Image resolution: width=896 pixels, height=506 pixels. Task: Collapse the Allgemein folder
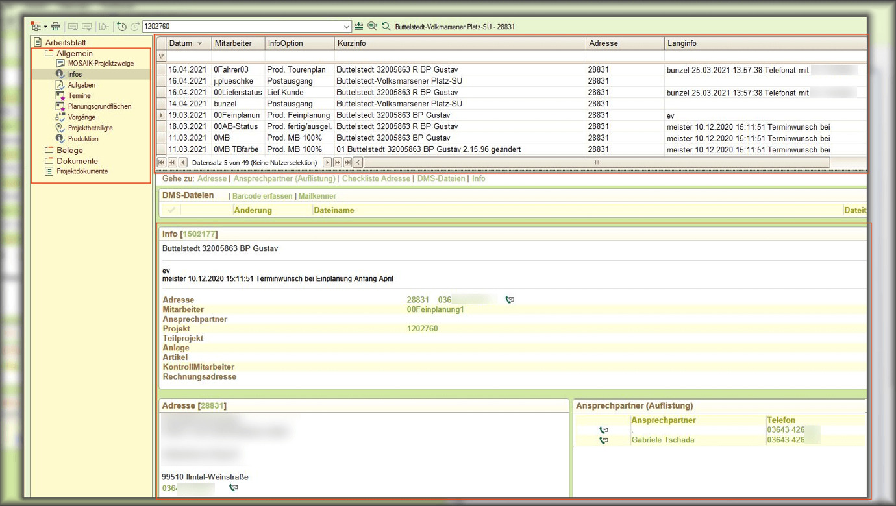tap(49, 53)
